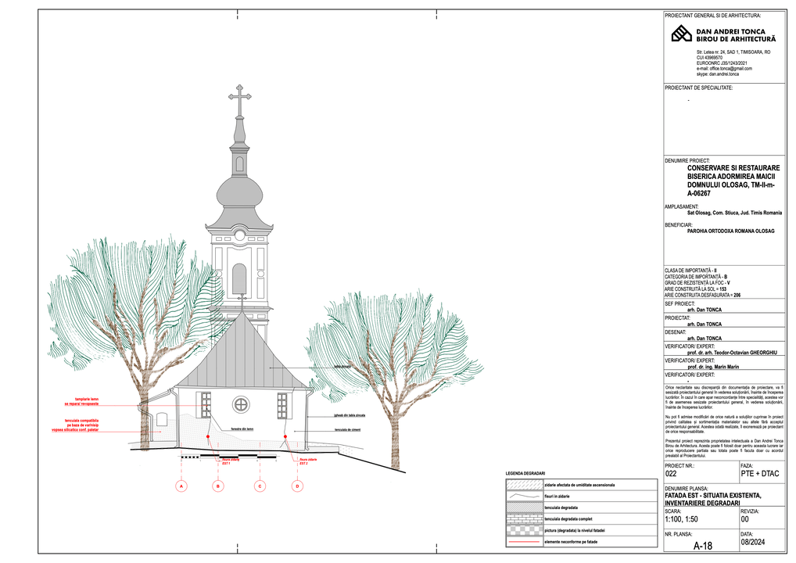Click the clock face on the tower
This screenshot has width=796, height=563.
(239, 235)
